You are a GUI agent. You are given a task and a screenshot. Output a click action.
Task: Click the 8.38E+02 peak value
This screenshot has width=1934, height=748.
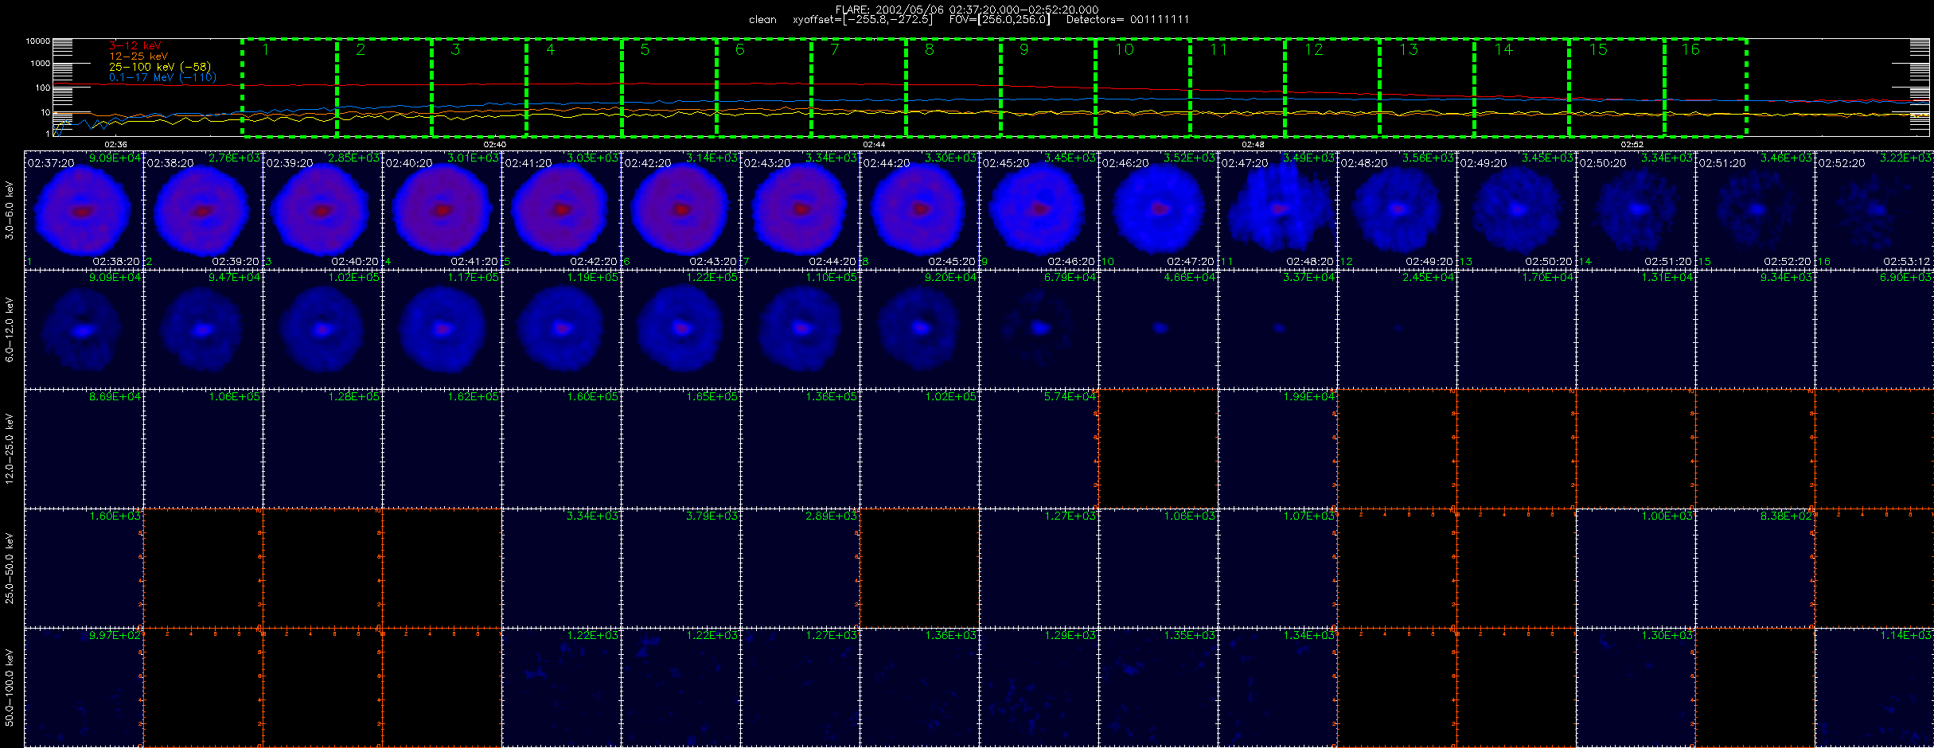[1786, 516]
